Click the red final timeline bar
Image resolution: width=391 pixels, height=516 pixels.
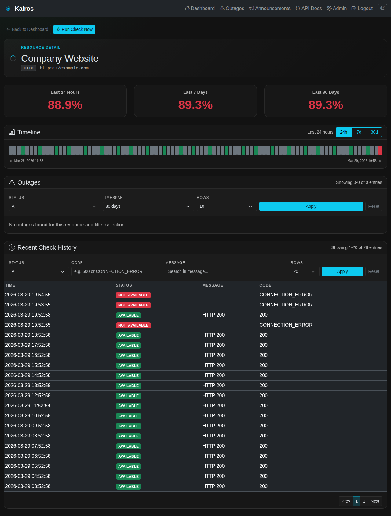pos(380,150)
